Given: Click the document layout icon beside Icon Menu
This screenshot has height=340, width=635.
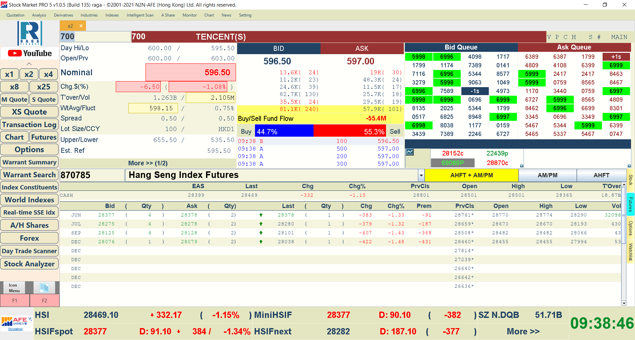Looking at the screenshot, I should click(44, 288).
